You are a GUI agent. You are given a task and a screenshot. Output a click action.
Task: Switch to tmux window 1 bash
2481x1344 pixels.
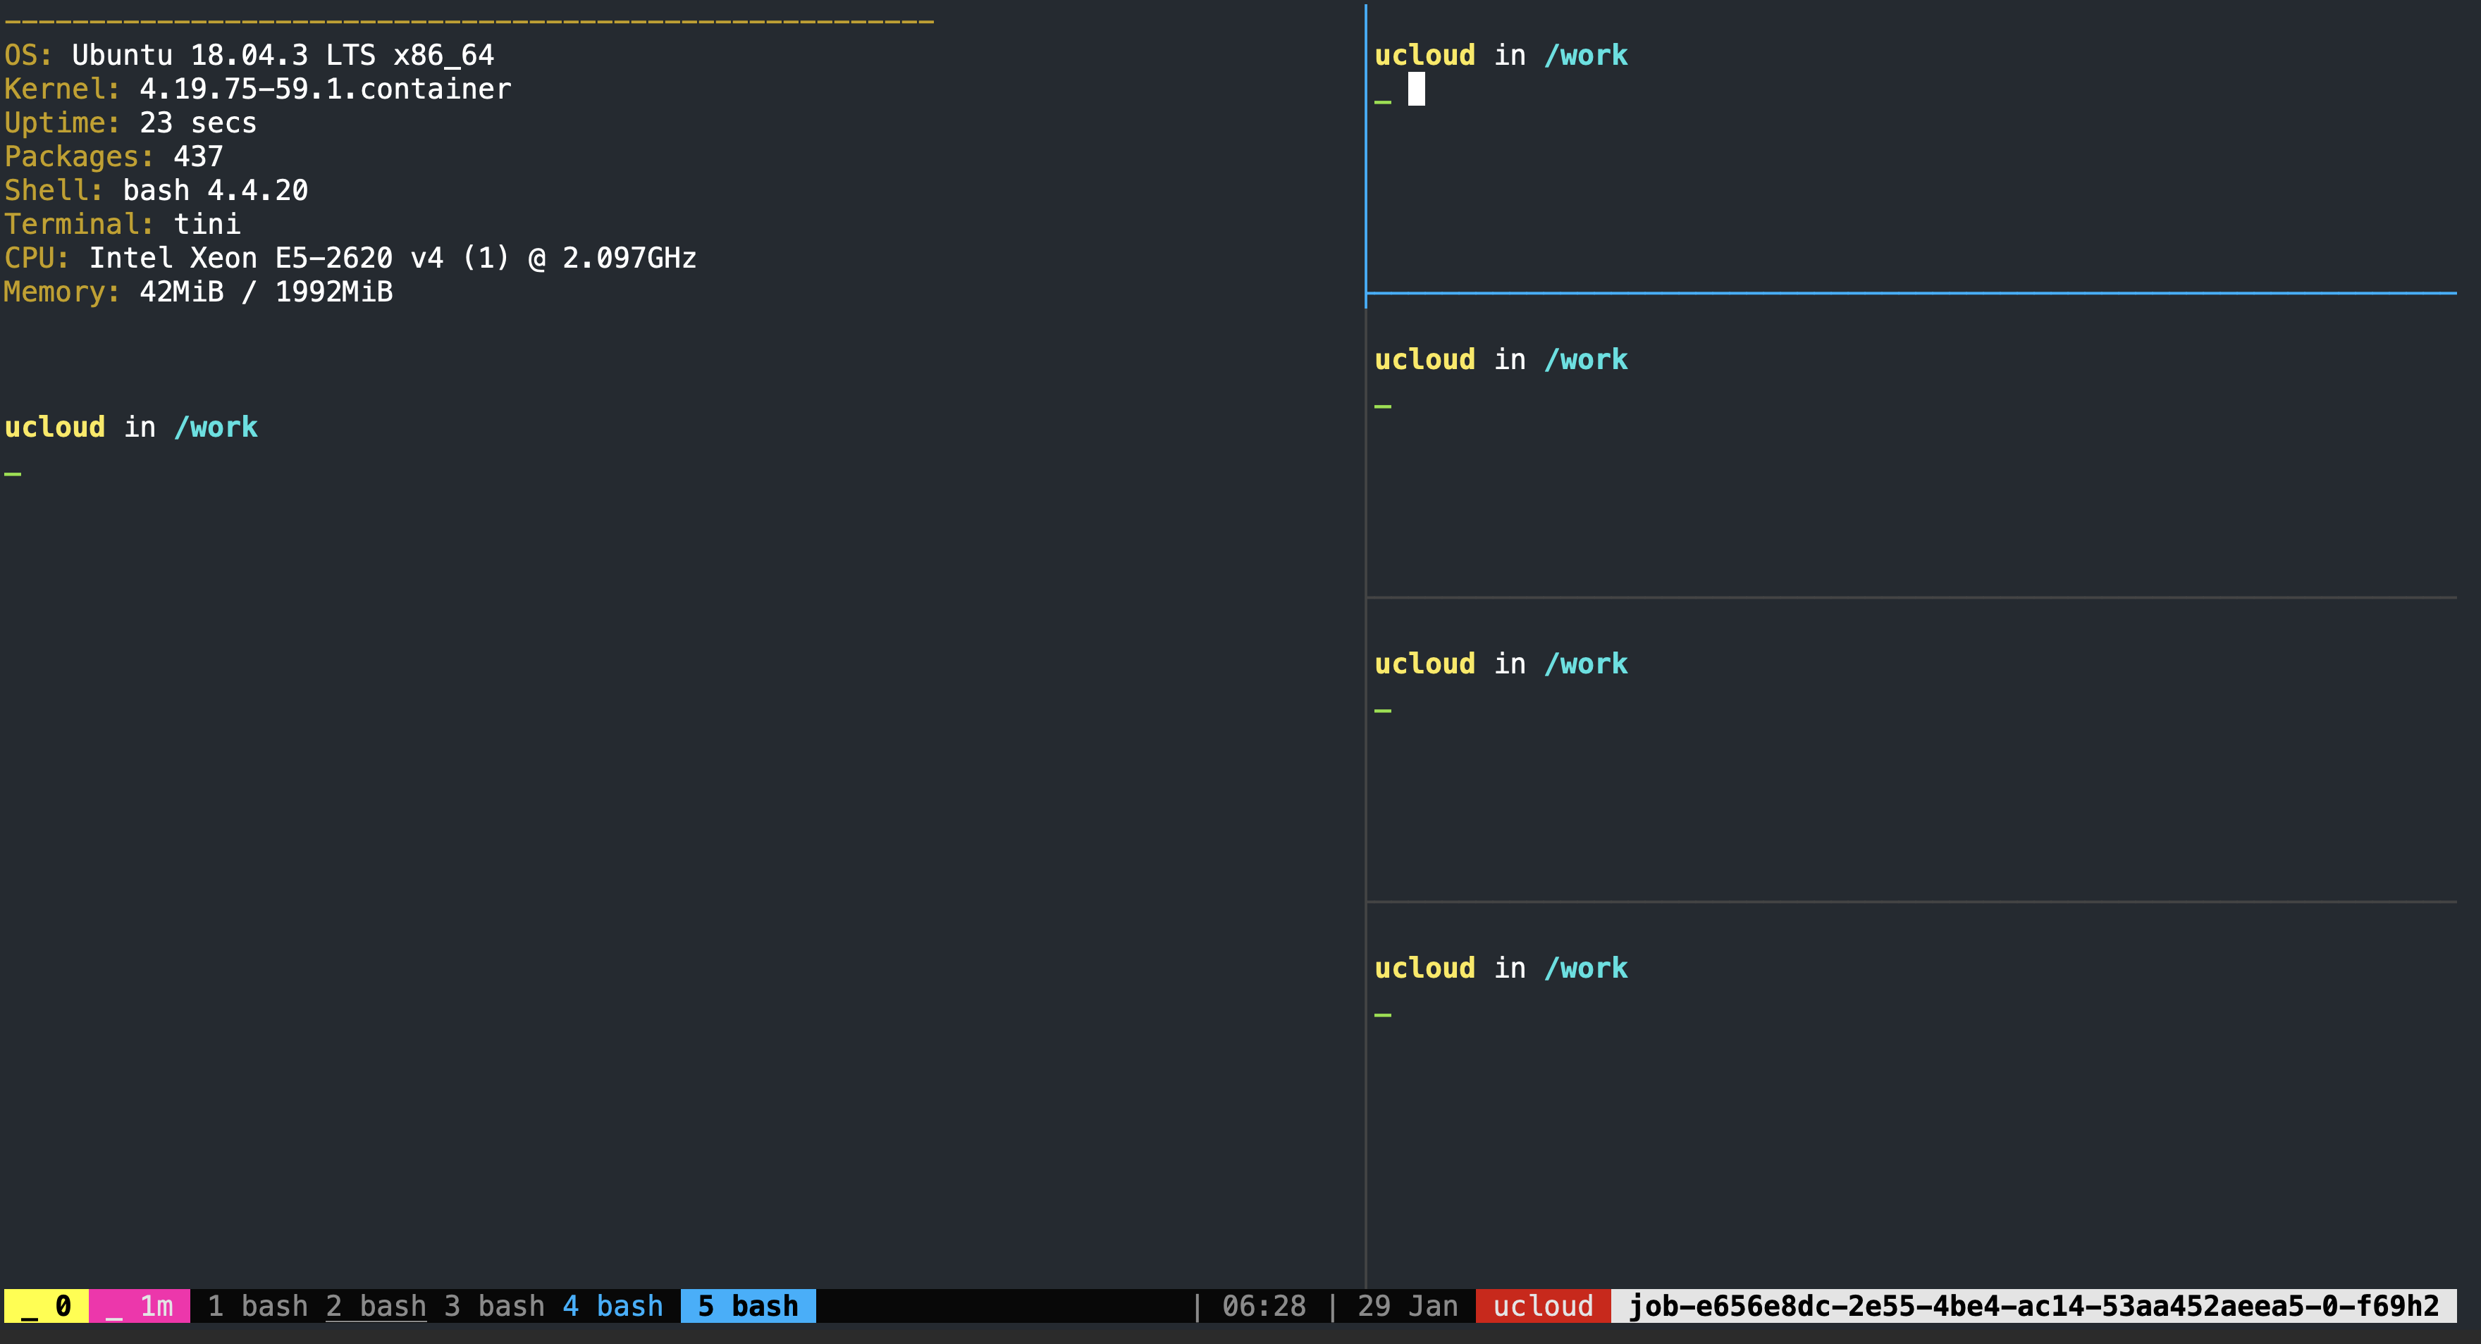[x=257, y=1305]
